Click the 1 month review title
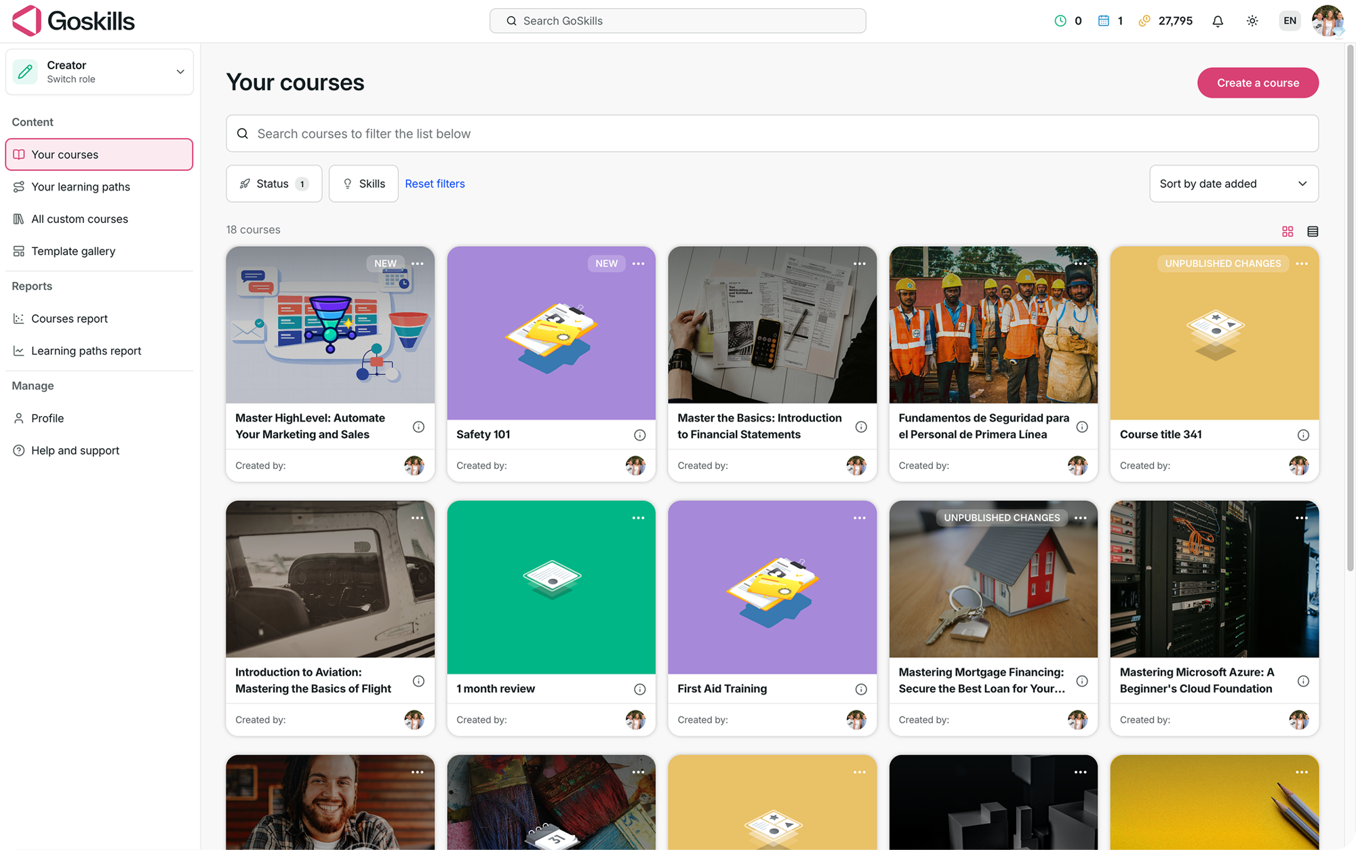 tap(496, 689)
